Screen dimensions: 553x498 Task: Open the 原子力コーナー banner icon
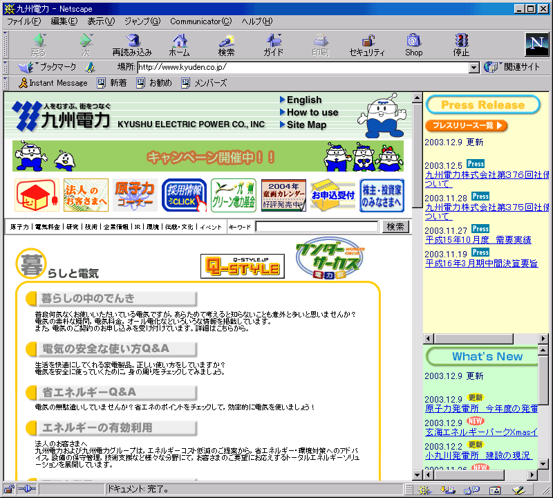[135, 195]
